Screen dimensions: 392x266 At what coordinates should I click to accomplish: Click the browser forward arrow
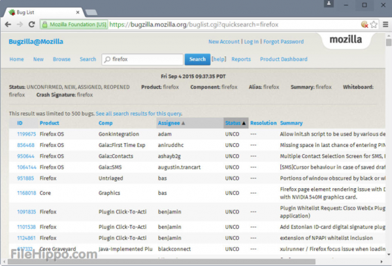20,24
